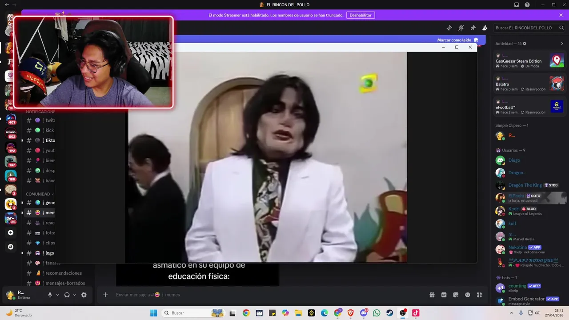
Task: Open the logs channel
Action: point(41,253)
